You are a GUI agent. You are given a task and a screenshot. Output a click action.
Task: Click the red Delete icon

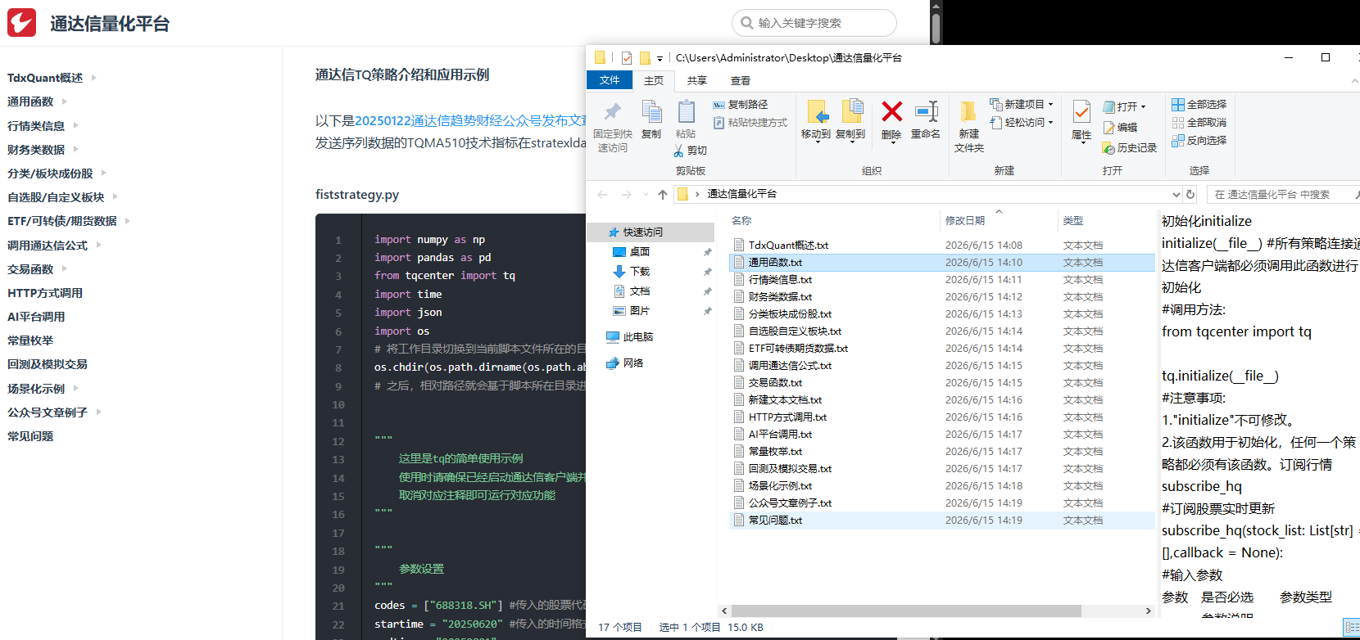point(891,111)
